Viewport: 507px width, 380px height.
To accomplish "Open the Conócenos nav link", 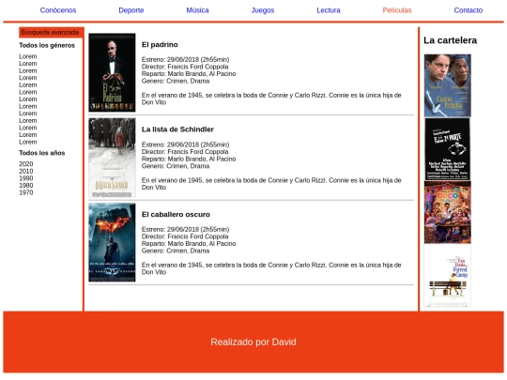I will [58, 10].
